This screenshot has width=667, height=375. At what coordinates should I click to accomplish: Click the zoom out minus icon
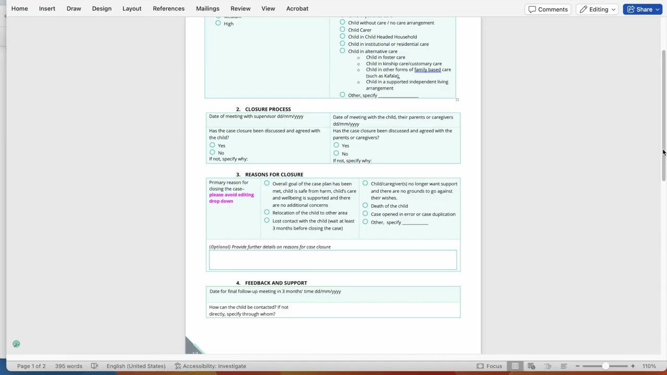[x=577, y=366]
